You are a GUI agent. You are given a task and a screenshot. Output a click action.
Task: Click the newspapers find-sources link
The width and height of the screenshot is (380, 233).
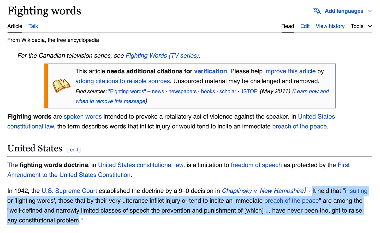click(x=182, y=91)
